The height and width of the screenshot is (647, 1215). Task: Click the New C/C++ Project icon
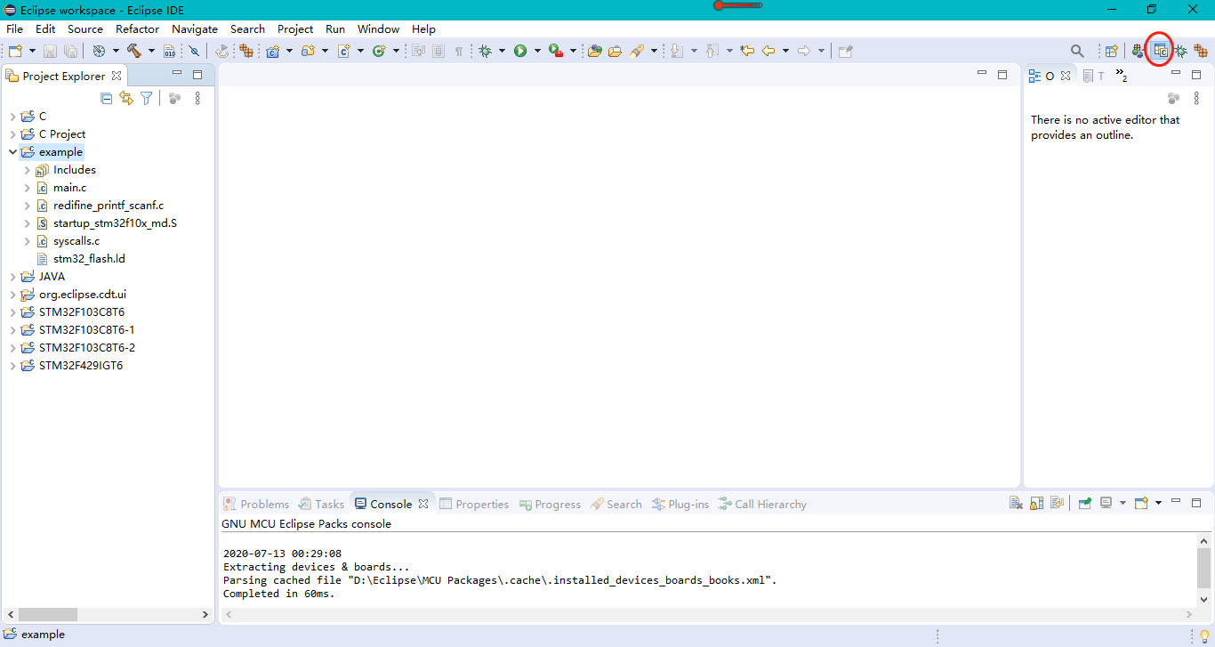[272, 52]
